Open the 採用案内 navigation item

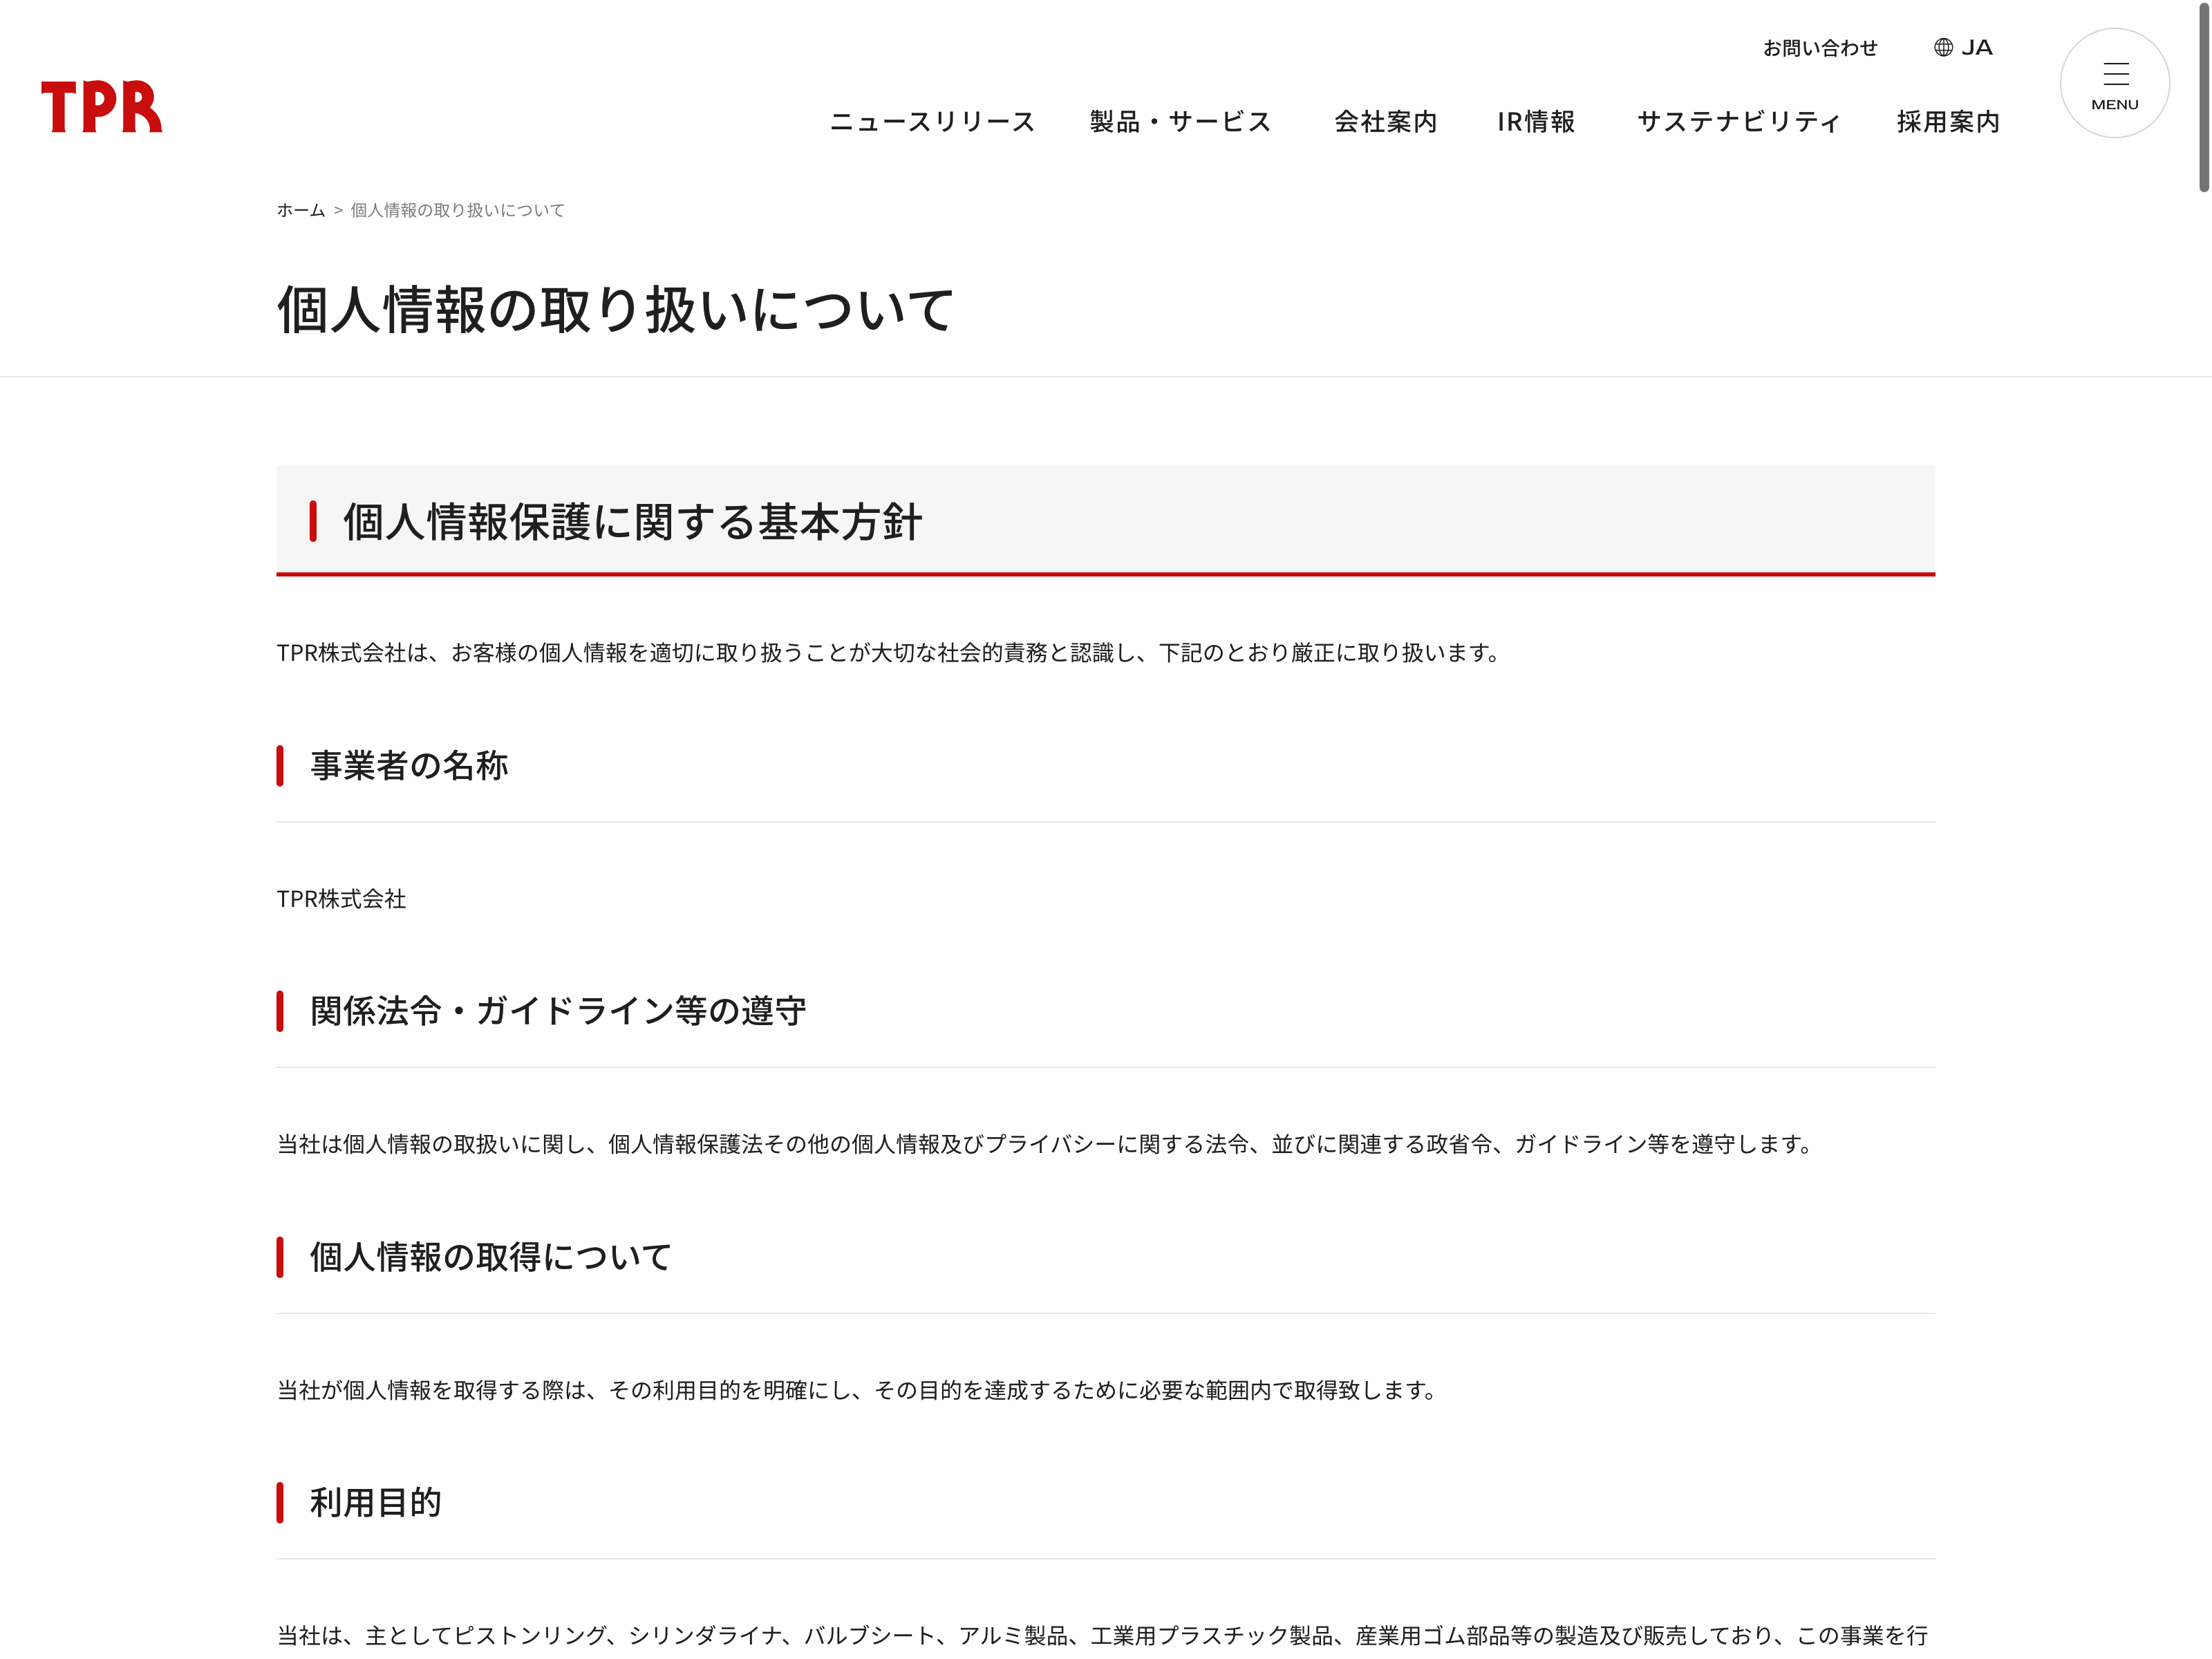click(1947, 122)
